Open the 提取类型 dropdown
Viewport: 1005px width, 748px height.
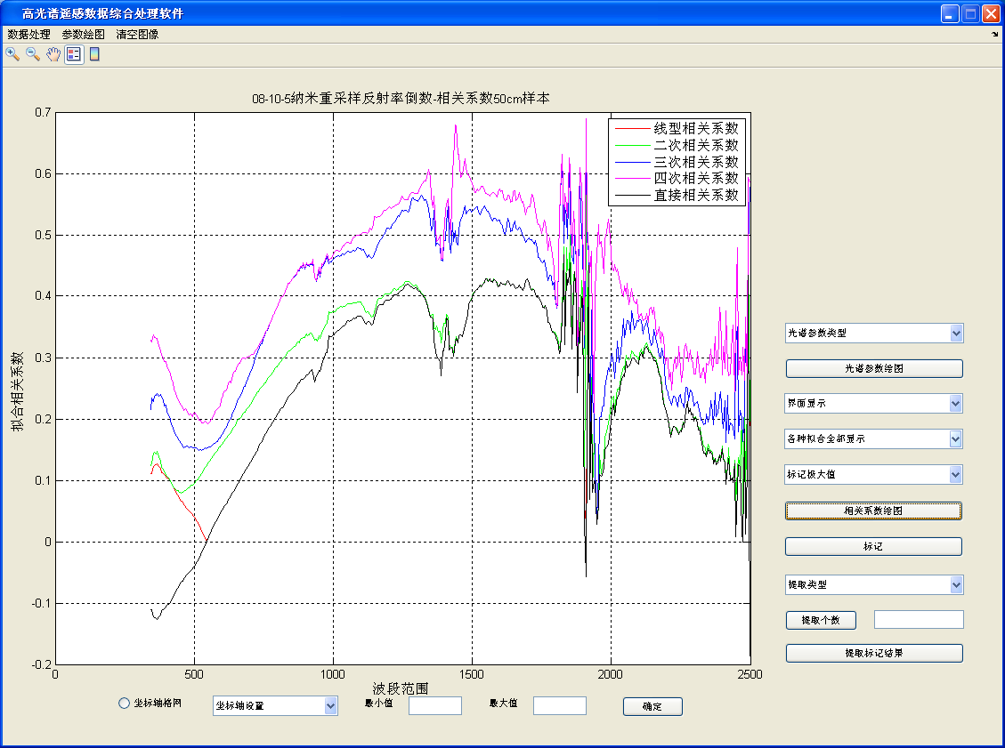point(873,585)
